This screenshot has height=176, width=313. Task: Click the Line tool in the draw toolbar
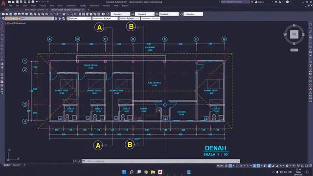[x=2, y=24]
